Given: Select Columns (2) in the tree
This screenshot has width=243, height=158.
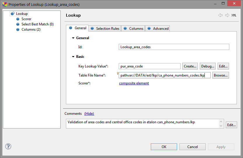Looking at the screenshot, I should coord(31,29).
